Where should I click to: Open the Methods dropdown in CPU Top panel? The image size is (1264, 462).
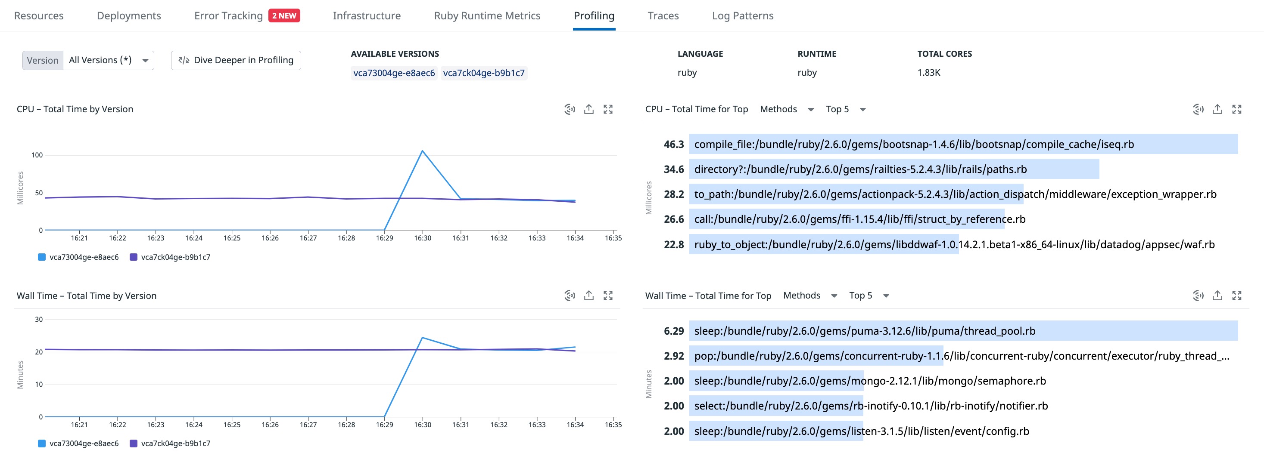pyautogui.click(x=787, y=109)
